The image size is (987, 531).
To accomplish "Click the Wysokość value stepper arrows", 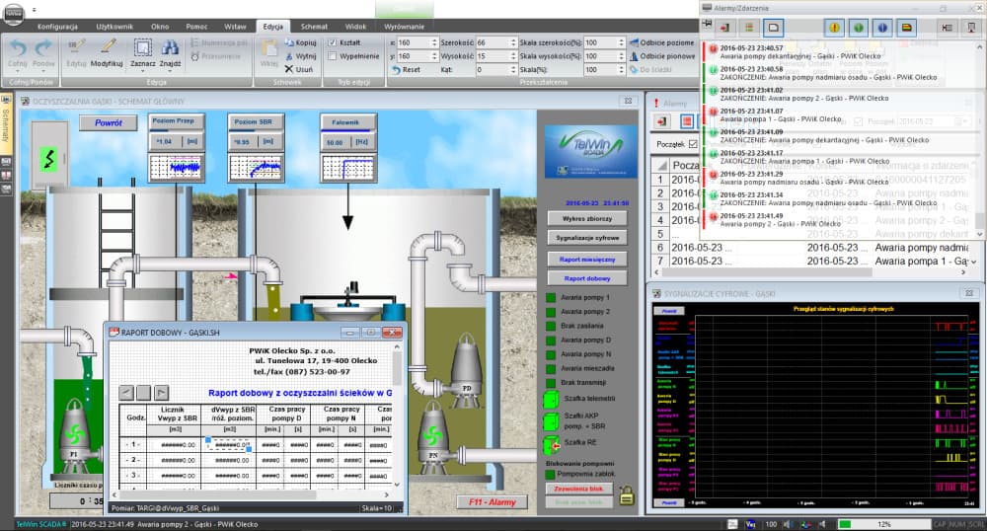I will click(x=511, y=56).
